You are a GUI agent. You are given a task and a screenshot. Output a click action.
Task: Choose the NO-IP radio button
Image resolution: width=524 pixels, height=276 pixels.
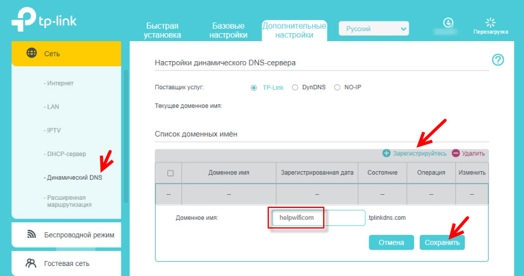(337, 87)
